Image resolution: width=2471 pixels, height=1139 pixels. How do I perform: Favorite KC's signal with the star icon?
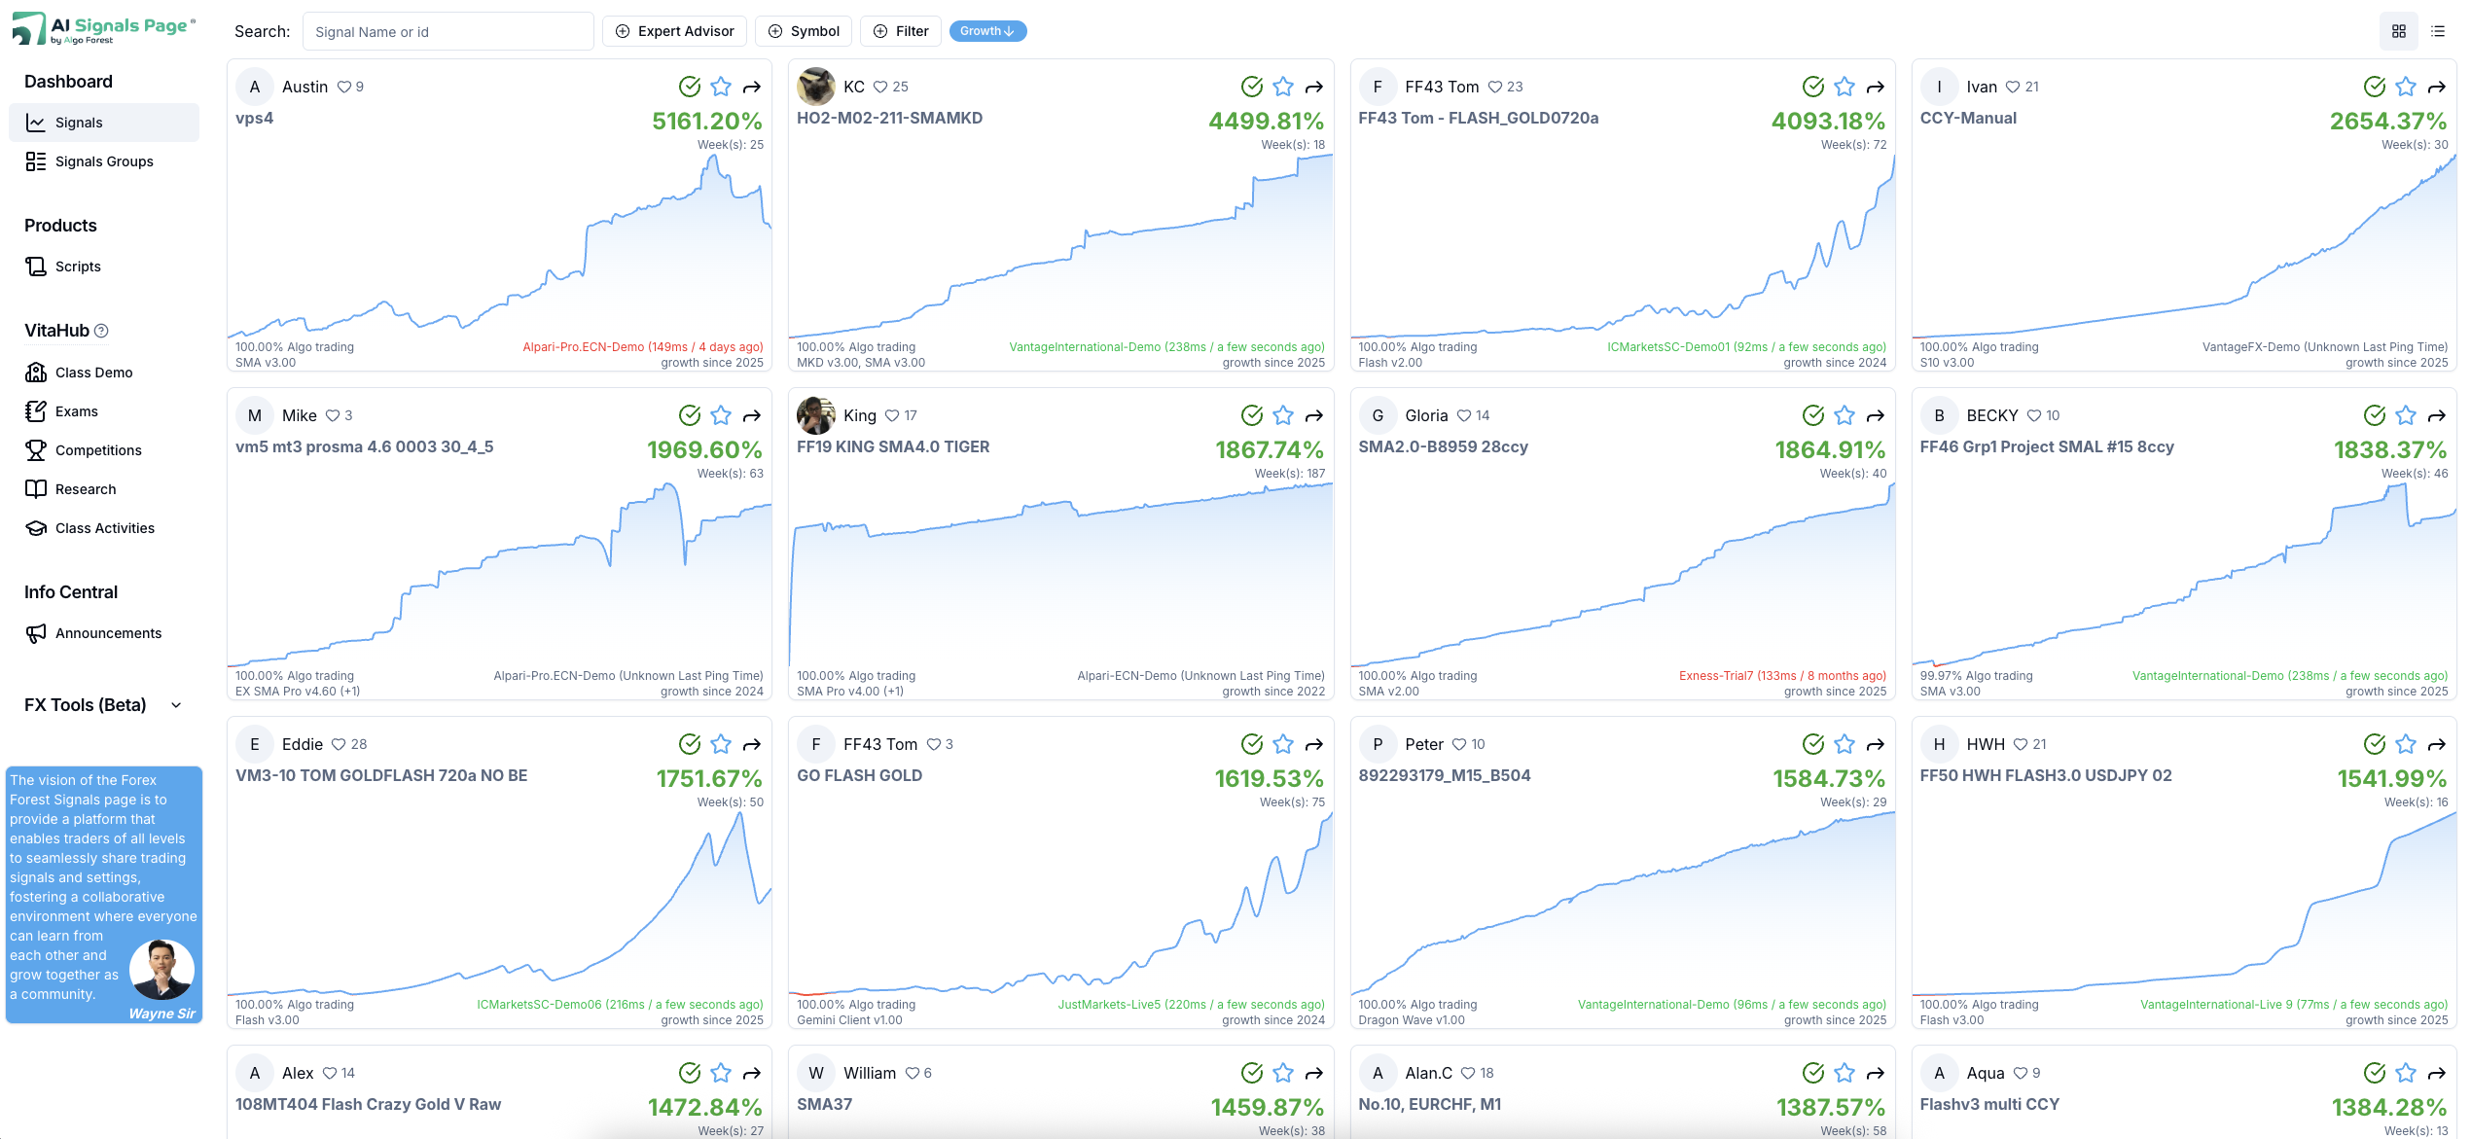[1283, 87]
